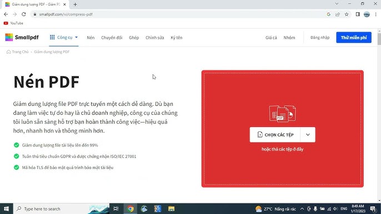381x214 pixels.
Task: Open the Chỉnh sửa menu item
Action: [155, 38]
